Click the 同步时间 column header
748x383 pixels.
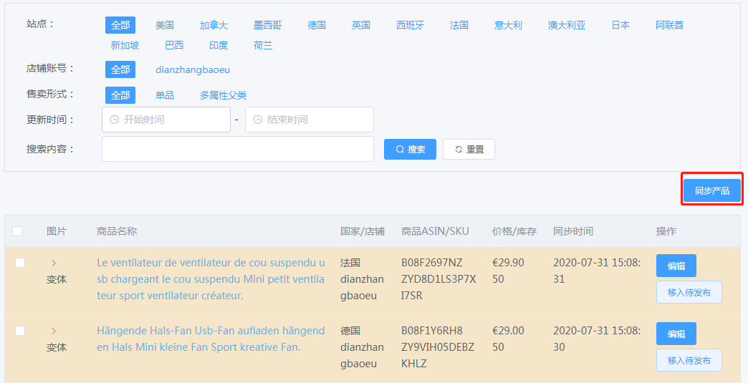[573, 231]
